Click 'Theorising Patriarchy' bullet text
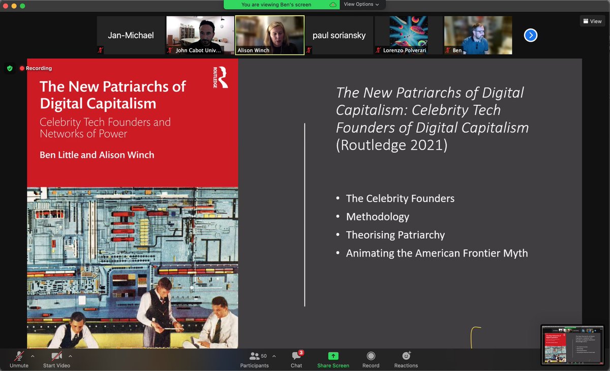Screen dimensions: 610x371 [x=395, y=235]
